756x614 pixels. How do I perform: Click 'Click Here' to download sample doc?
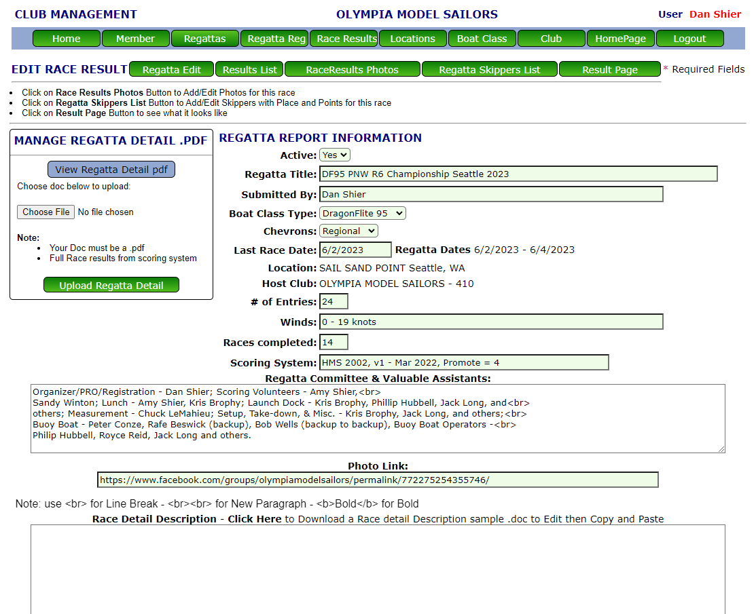click(255, 519)
